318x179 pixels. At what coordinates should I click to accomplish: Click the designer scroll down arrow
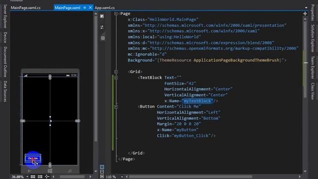click(96, 172)
